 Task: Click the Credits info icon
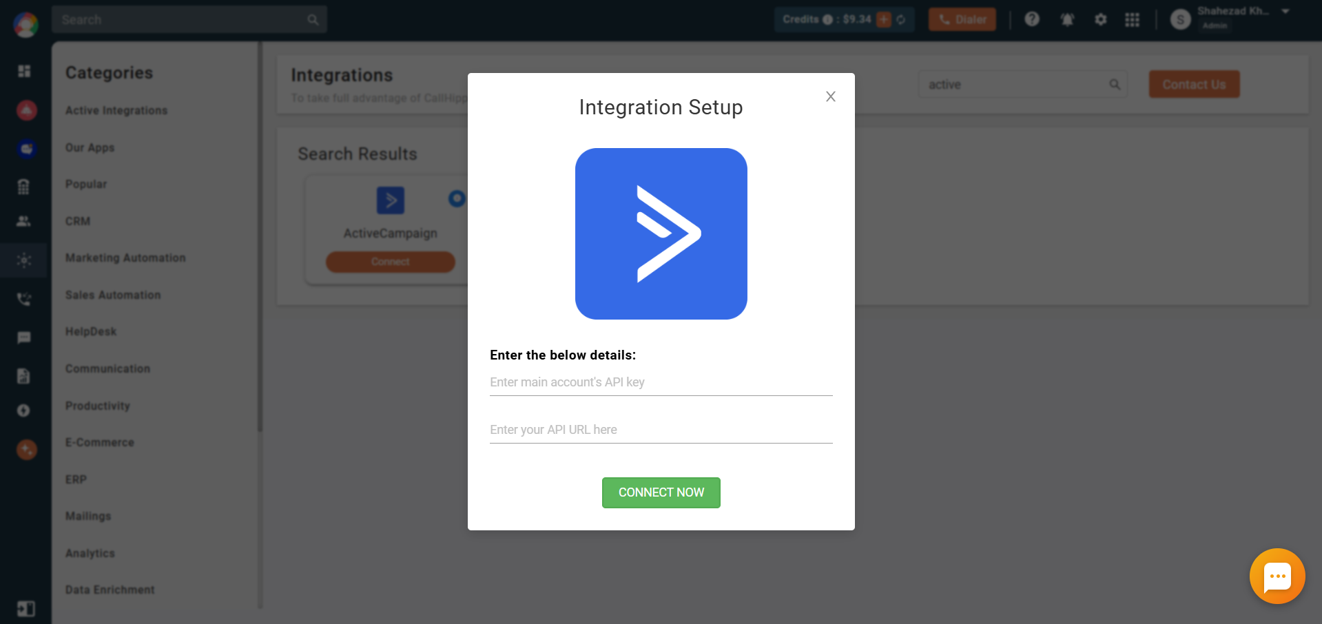pyautogui.click(x=827, y=19)
